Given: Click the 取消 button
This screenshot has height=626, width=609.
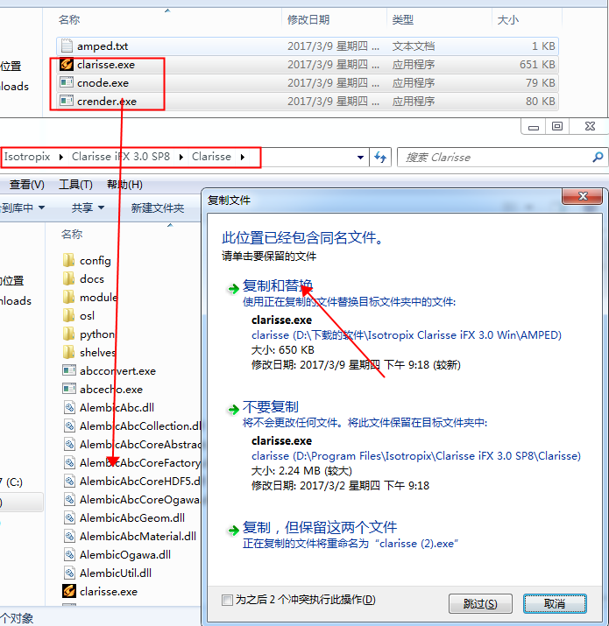Looking at the screenshot, I should pyautogui.click(x=555, y=603).
